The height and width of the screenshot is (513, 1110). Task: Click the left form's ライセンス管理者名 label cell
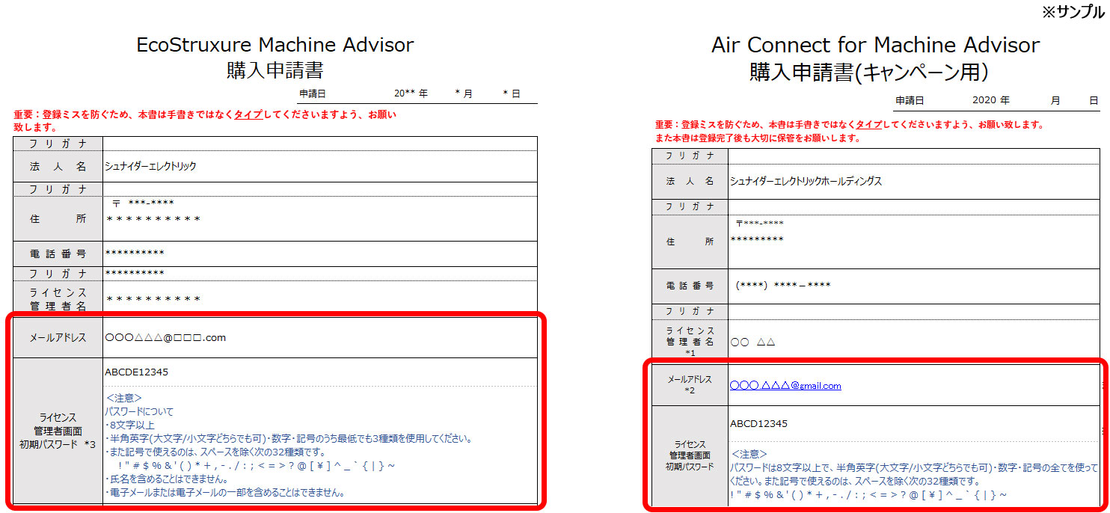(x=58, y=299)
